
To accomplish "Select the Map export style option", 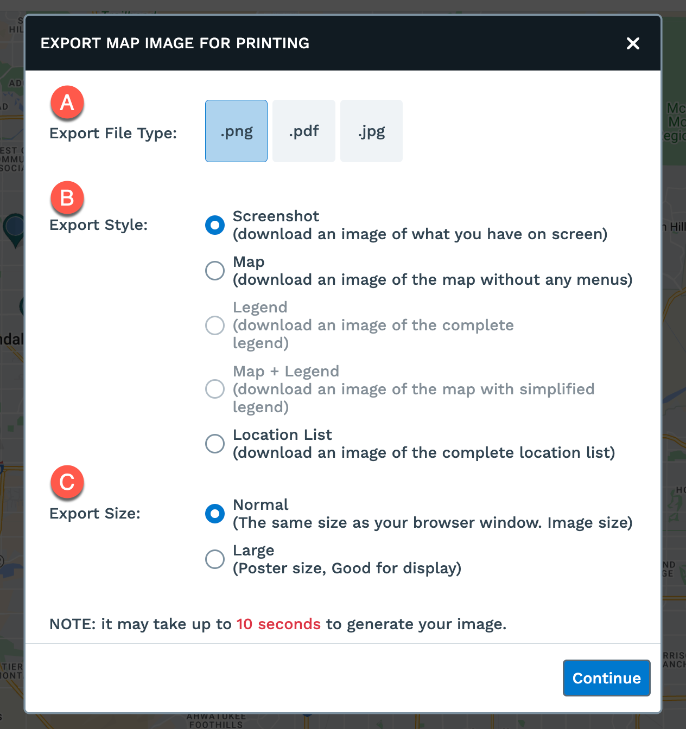I will click(x=215, y=271).
